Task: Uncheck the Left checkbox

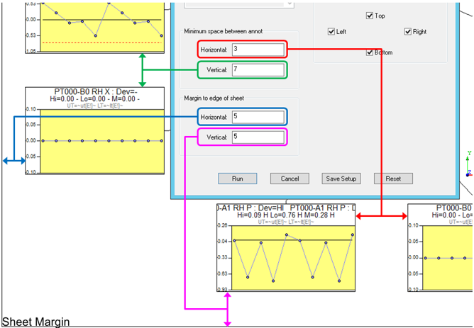Action: pos(331,31)
